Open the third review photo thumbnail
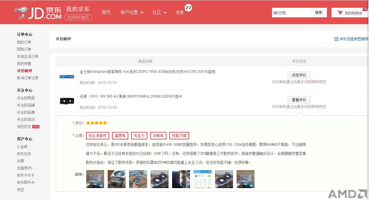 coord(138,179)
